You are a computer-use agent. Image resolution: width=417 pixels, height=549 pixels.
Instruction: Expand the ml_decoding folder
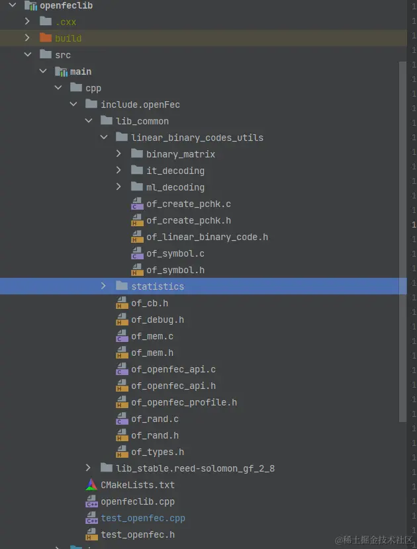click(x=118, y=187)
